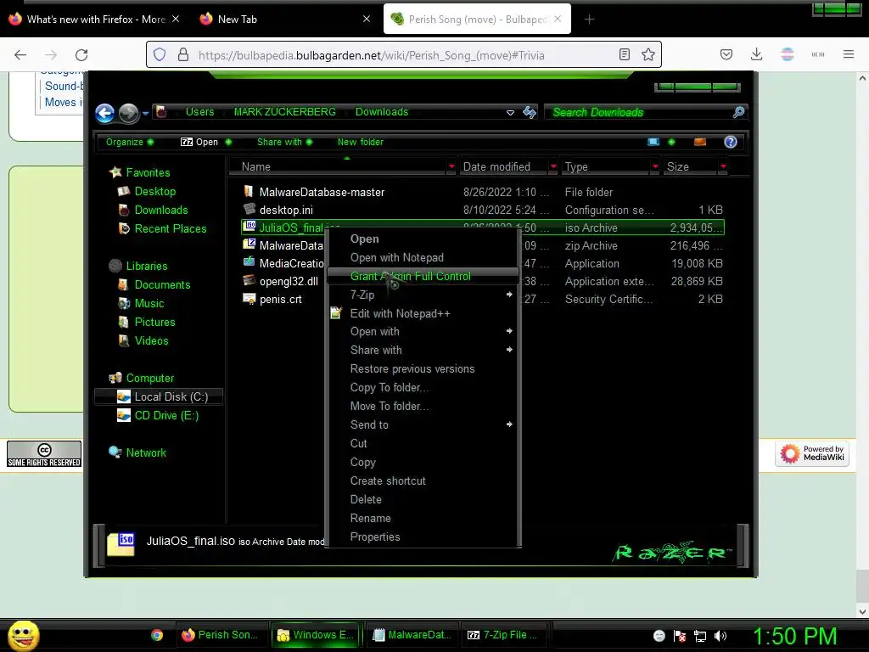Select CD Drive (E:) in navigation pane
Image resolution: width=869 pixels, height=652 pixels.
coord(166,416)
